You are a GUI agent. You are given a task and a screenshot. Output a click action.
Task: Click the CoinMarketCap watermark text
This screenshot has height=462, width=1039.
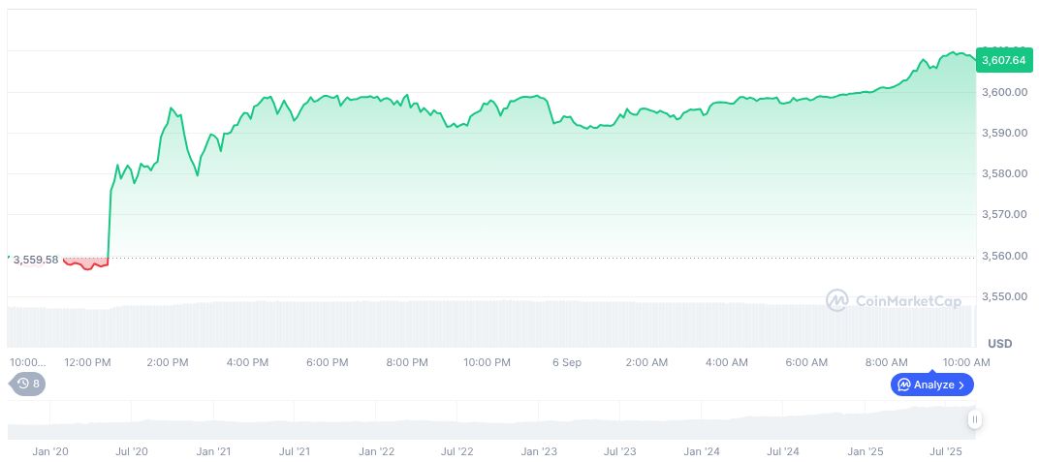coord(908,301)
